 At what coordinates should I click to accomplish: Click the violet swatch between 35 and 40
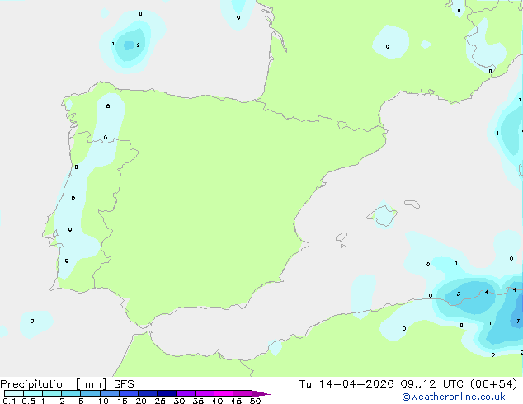tap(205, 393)
